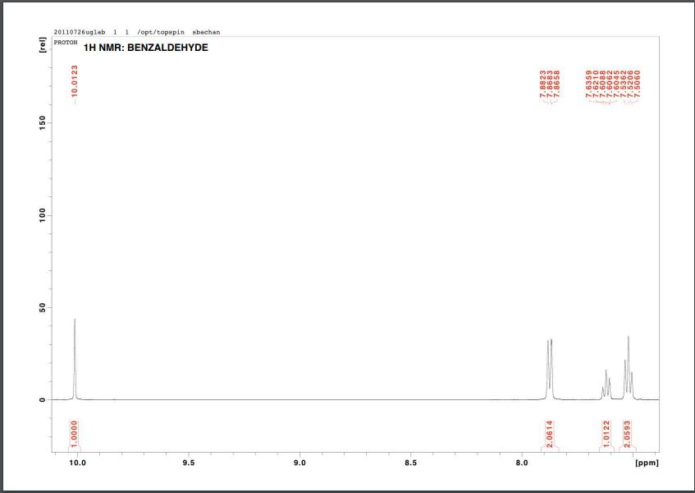The image size is (695, 493).
Task: Select the 1.0000 integration value
Action: coord(72,431)
